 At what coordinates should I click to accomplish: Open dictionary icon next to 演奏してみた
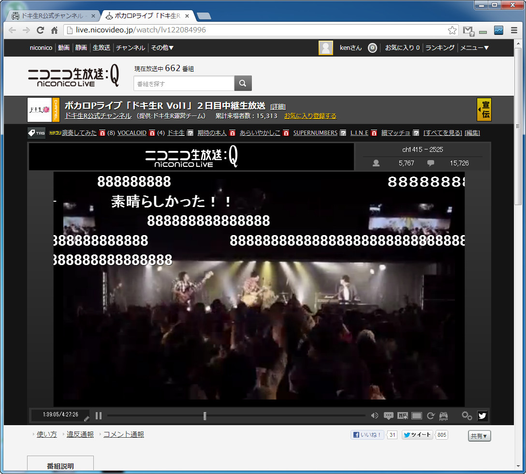click(x=102, y=133)
